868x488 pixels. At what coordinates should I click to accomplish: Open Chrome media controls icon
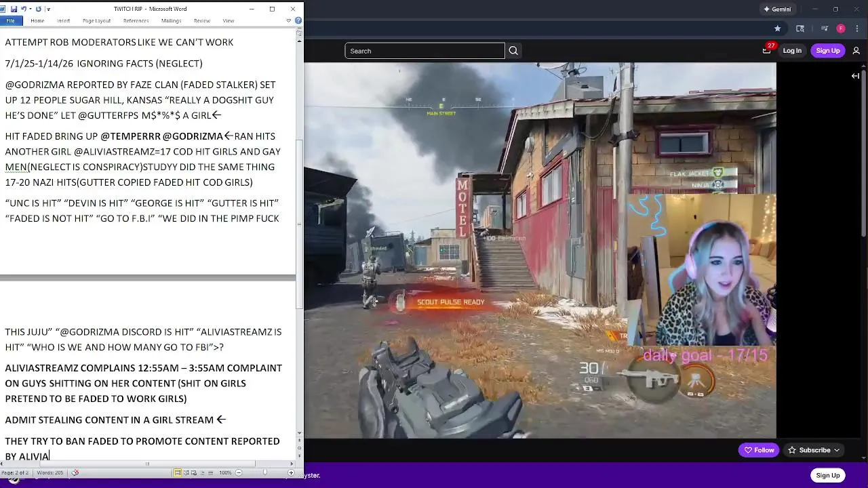(x=824, y=28)
